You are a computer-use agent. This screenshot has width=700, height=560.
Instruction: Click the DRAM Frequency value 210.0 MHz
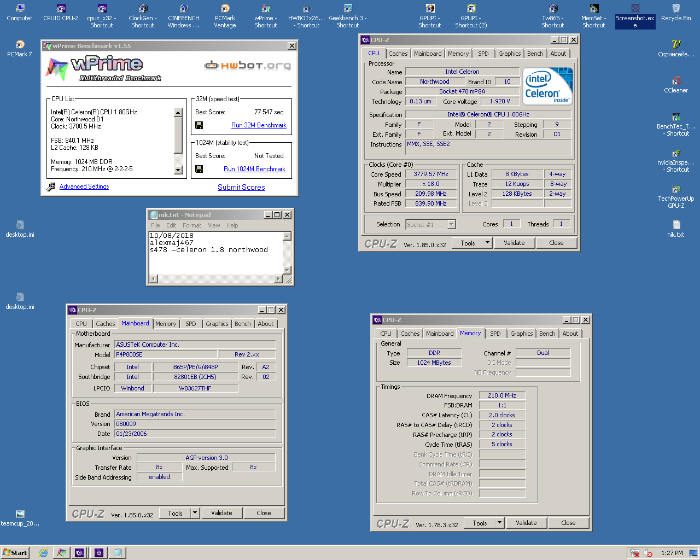502,395
